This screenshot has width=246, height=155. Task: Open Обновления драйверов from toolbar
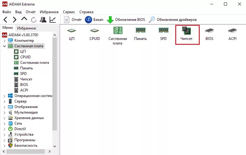173,20
